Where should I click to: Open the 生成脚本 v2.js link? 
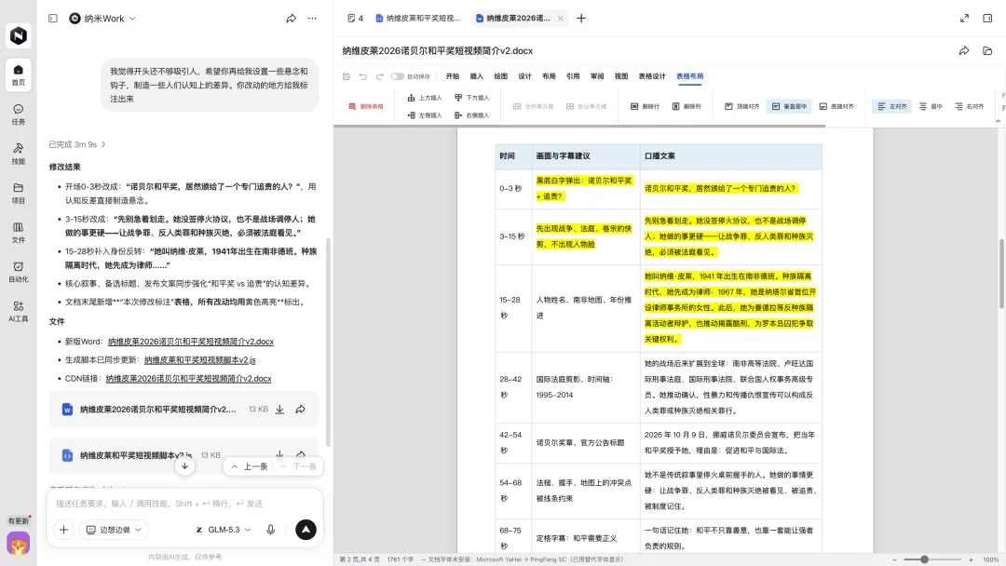point(199,360)
